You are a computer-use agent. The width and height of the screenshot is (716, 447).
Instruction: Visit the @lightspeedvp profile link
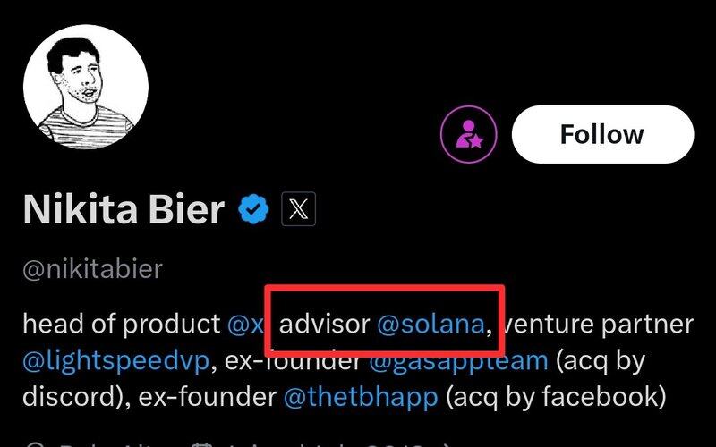pos(115,359)
